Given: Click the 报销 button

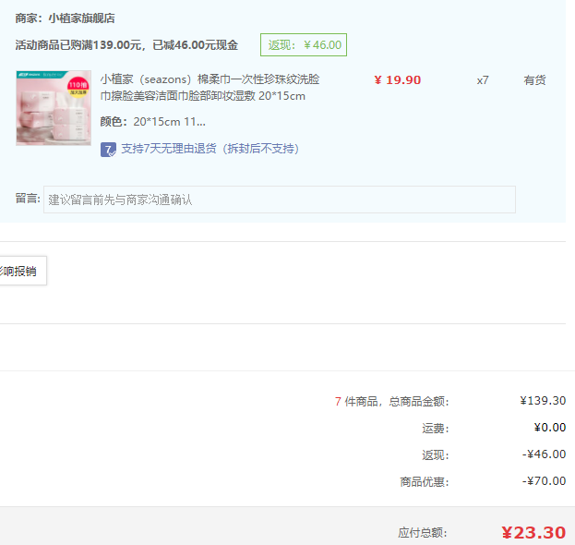Looking at the screenshot, I should point(20,271).
